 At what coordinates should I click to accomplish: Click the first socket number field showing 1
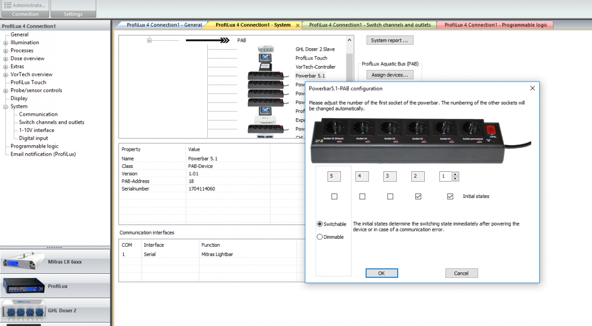tap(445, 176)
